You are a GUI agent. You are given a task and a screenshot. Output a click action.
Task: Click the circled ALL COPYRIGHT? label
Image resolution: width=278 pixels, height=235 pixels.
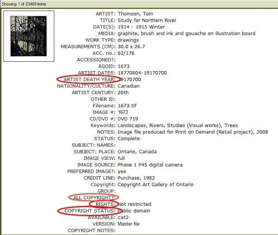pyautogui.click(x=93, y=197)
